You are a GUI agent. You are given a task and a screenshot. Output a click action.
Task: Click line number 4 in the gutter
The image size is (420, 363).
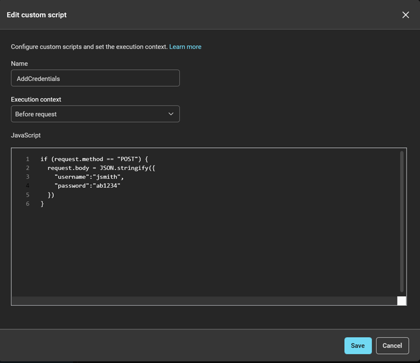click(x=27, y=186)
